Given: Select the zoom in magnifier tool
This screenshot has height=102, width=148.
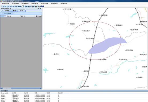Looking at the screenshot, I should 3,6.
